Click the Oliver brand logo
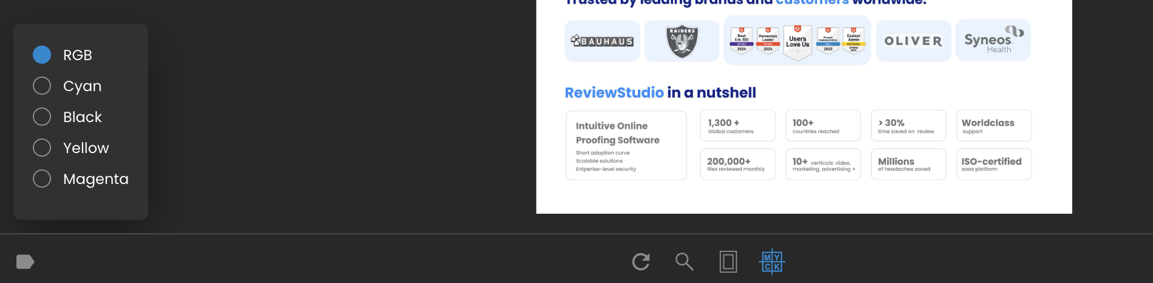Viewport: 1153px width, 283px height. tap(913, 41)
